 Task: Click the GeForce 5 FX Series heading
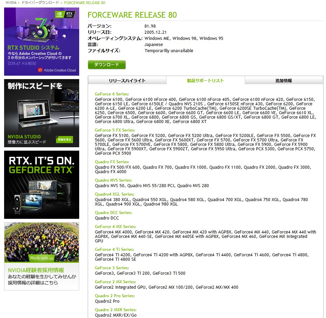pyautogui.click(x=115, y=130)
